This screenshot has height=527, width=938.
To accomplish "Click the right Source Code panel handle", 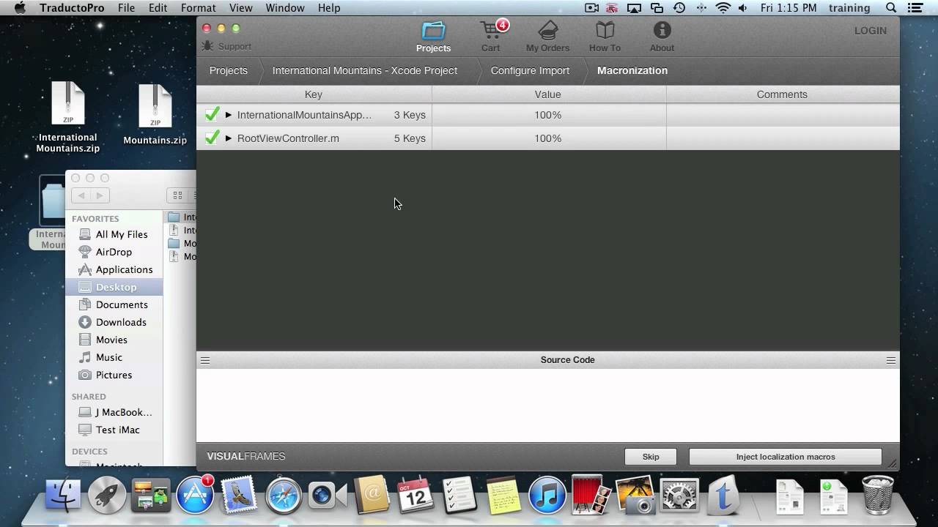I will coord(891,360).
